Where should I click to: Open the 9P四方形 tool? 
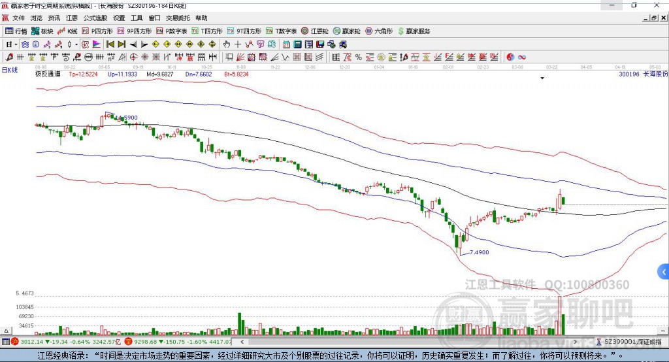135,31
